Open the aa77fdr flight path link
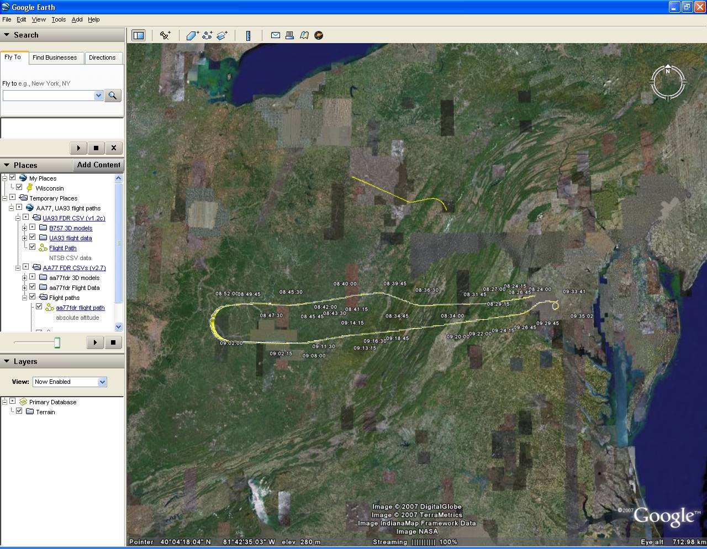The width and height of the screenshot is (707, 549). [80, 308]
